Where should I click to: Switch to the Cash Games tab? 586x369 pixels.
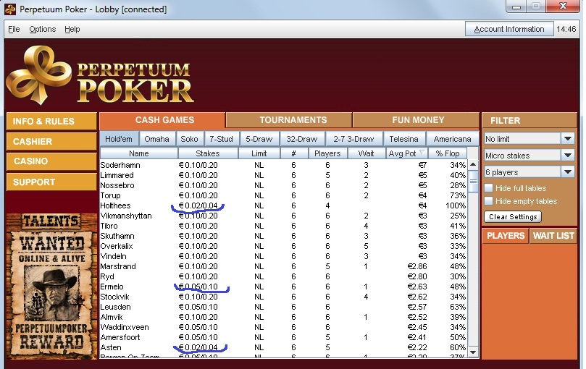162,120
